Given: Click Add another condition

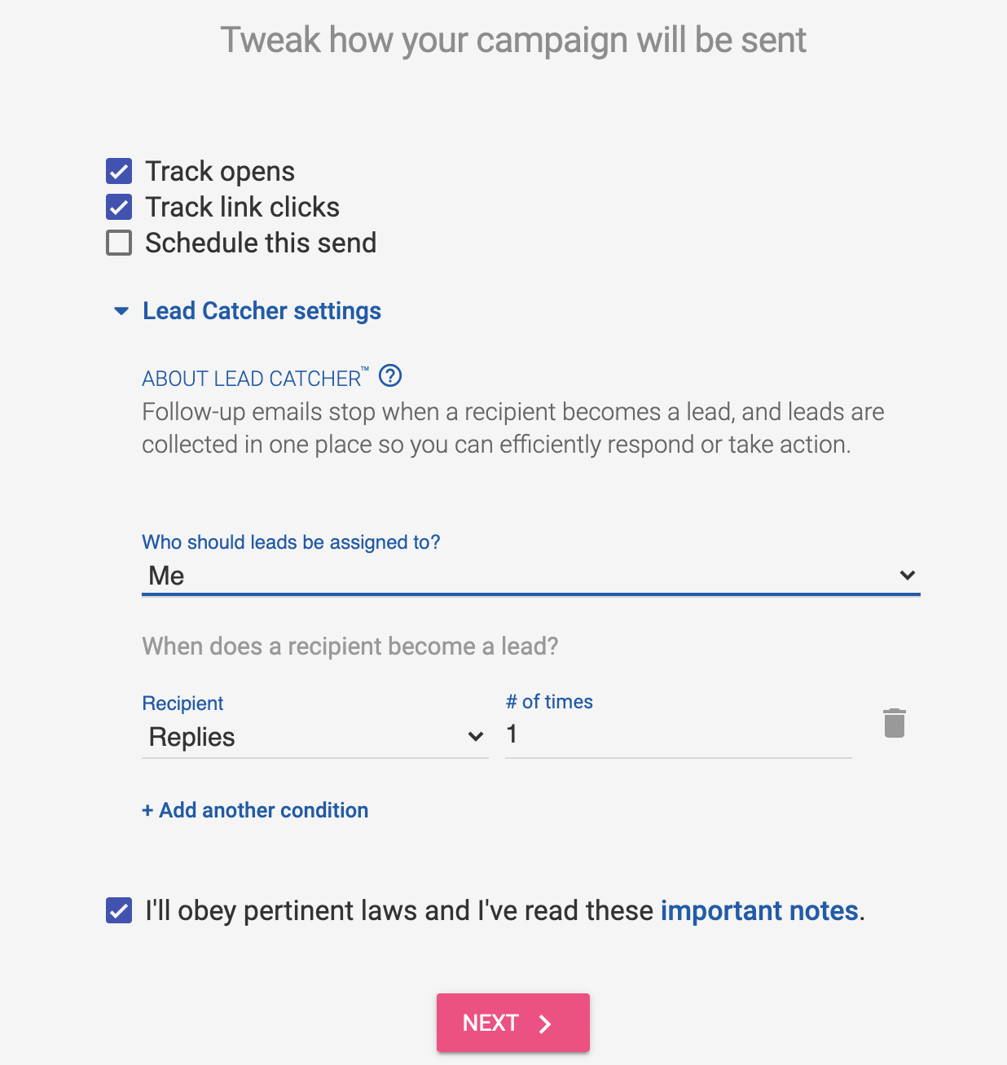Looking at the screenshot, I should click(255, 810).
